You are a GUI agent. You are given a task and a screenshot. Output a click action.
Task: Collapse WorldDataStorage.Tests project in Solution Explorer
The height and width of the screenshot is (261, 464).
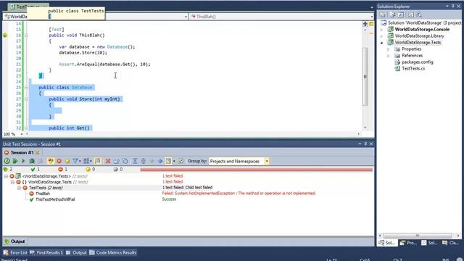[x=382, y=43]
